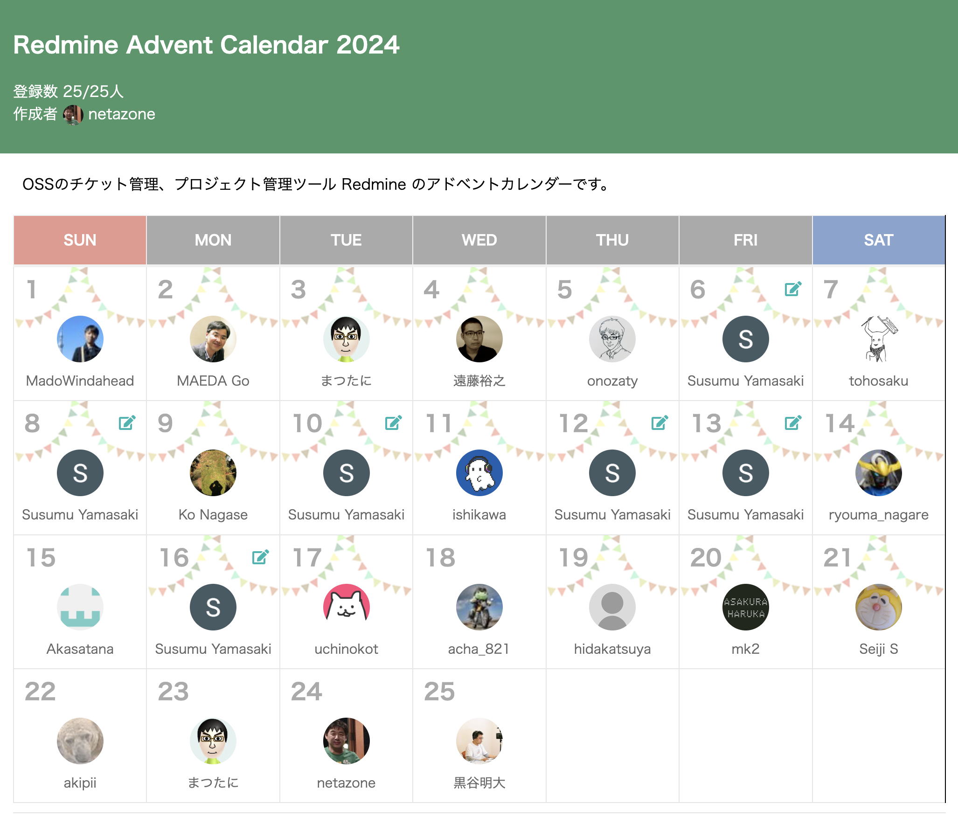Click the edit icon on day 12

(x=659, y=423)
